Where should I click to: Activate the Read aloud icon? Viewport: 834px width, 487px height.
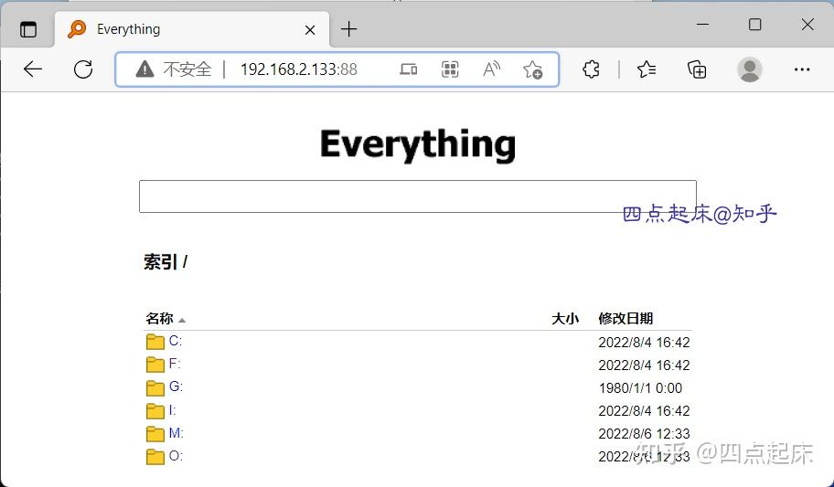(491, 69)
